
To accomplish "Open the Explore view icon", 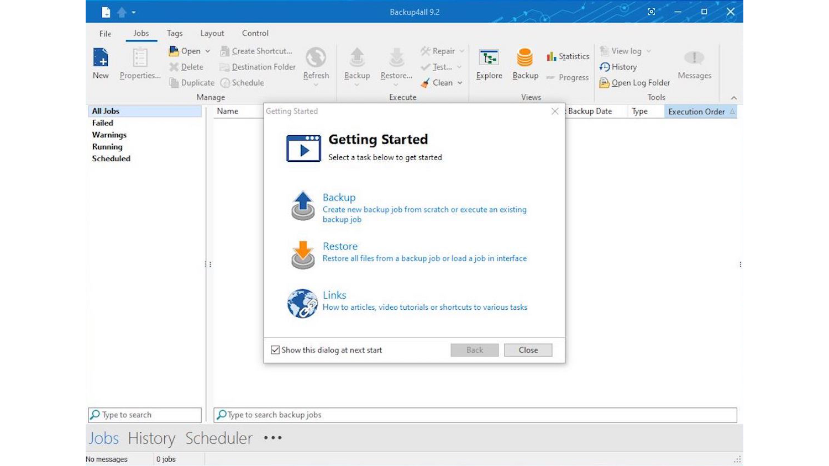I will tap(489, 57).
